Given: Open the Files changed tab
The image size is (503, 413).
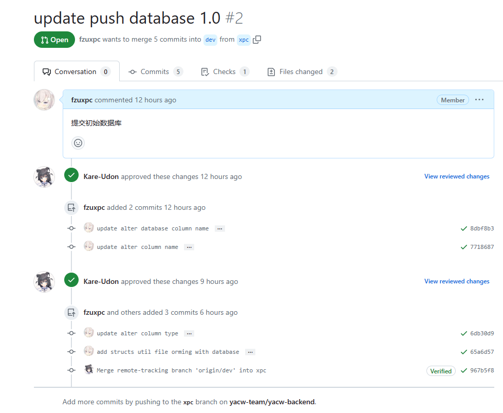Looking at the screenshot, I should [x=301, y=71].
